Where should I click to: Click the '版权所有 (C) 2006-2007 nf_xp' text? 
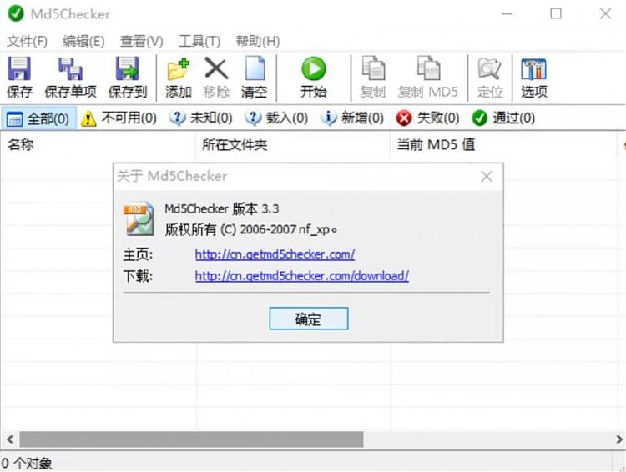pos(250,229)
